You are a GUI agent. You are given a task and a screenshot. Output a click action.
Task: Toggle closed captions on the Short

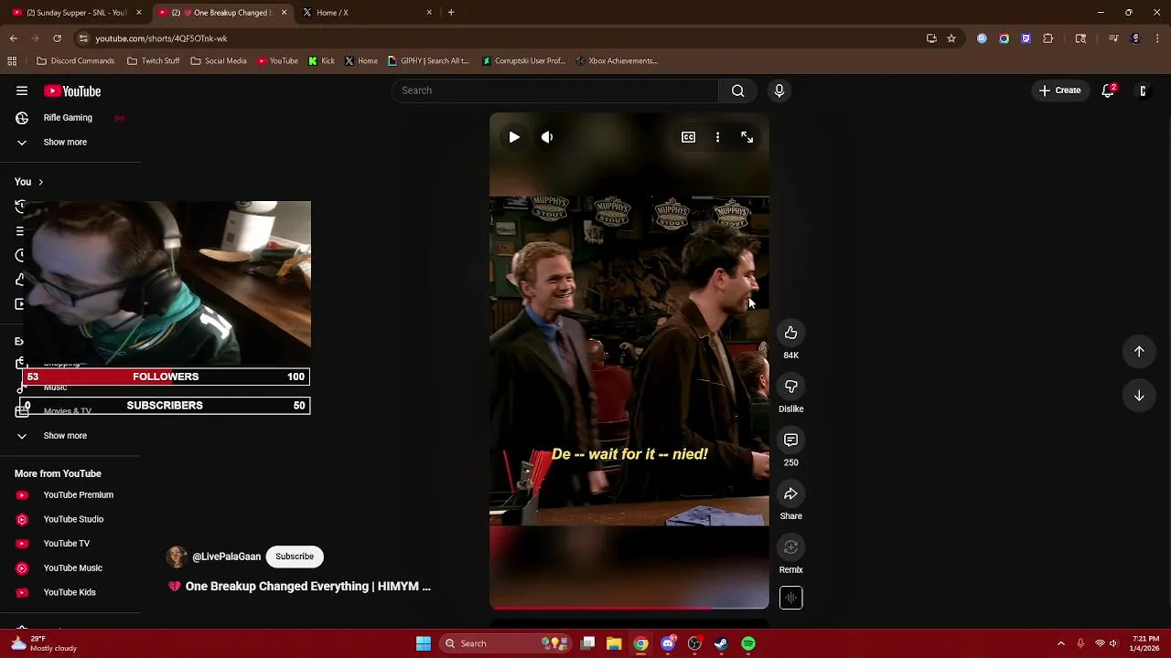[x=688, y=137]
